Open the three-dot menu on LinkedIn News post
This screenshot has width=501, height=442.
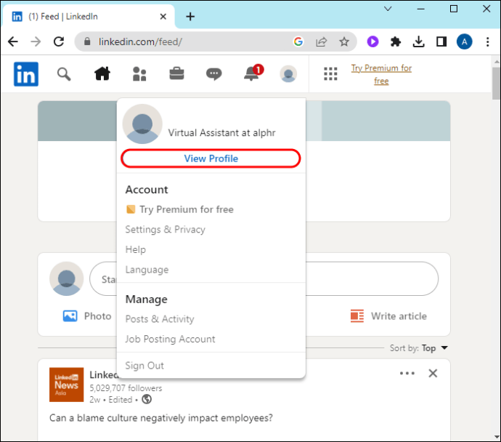(407, 373)
